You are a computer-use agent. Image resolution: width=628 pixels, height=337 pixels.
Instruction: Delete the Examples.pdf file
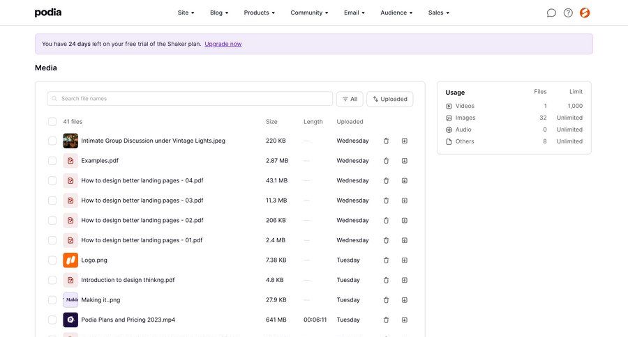tap(386, 161)
